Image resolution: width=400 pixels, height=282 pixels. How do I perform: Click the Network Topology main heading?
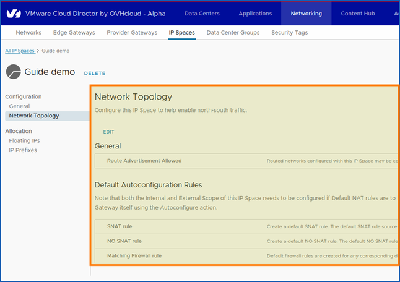[x=133, y=97]
